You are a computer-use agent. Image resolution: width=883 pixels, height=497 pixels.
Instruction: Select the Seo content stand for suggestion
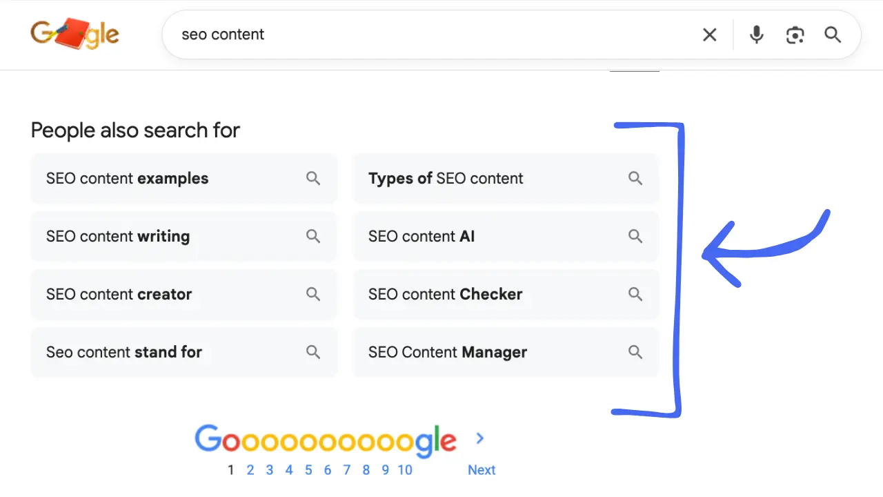point(124,352)
